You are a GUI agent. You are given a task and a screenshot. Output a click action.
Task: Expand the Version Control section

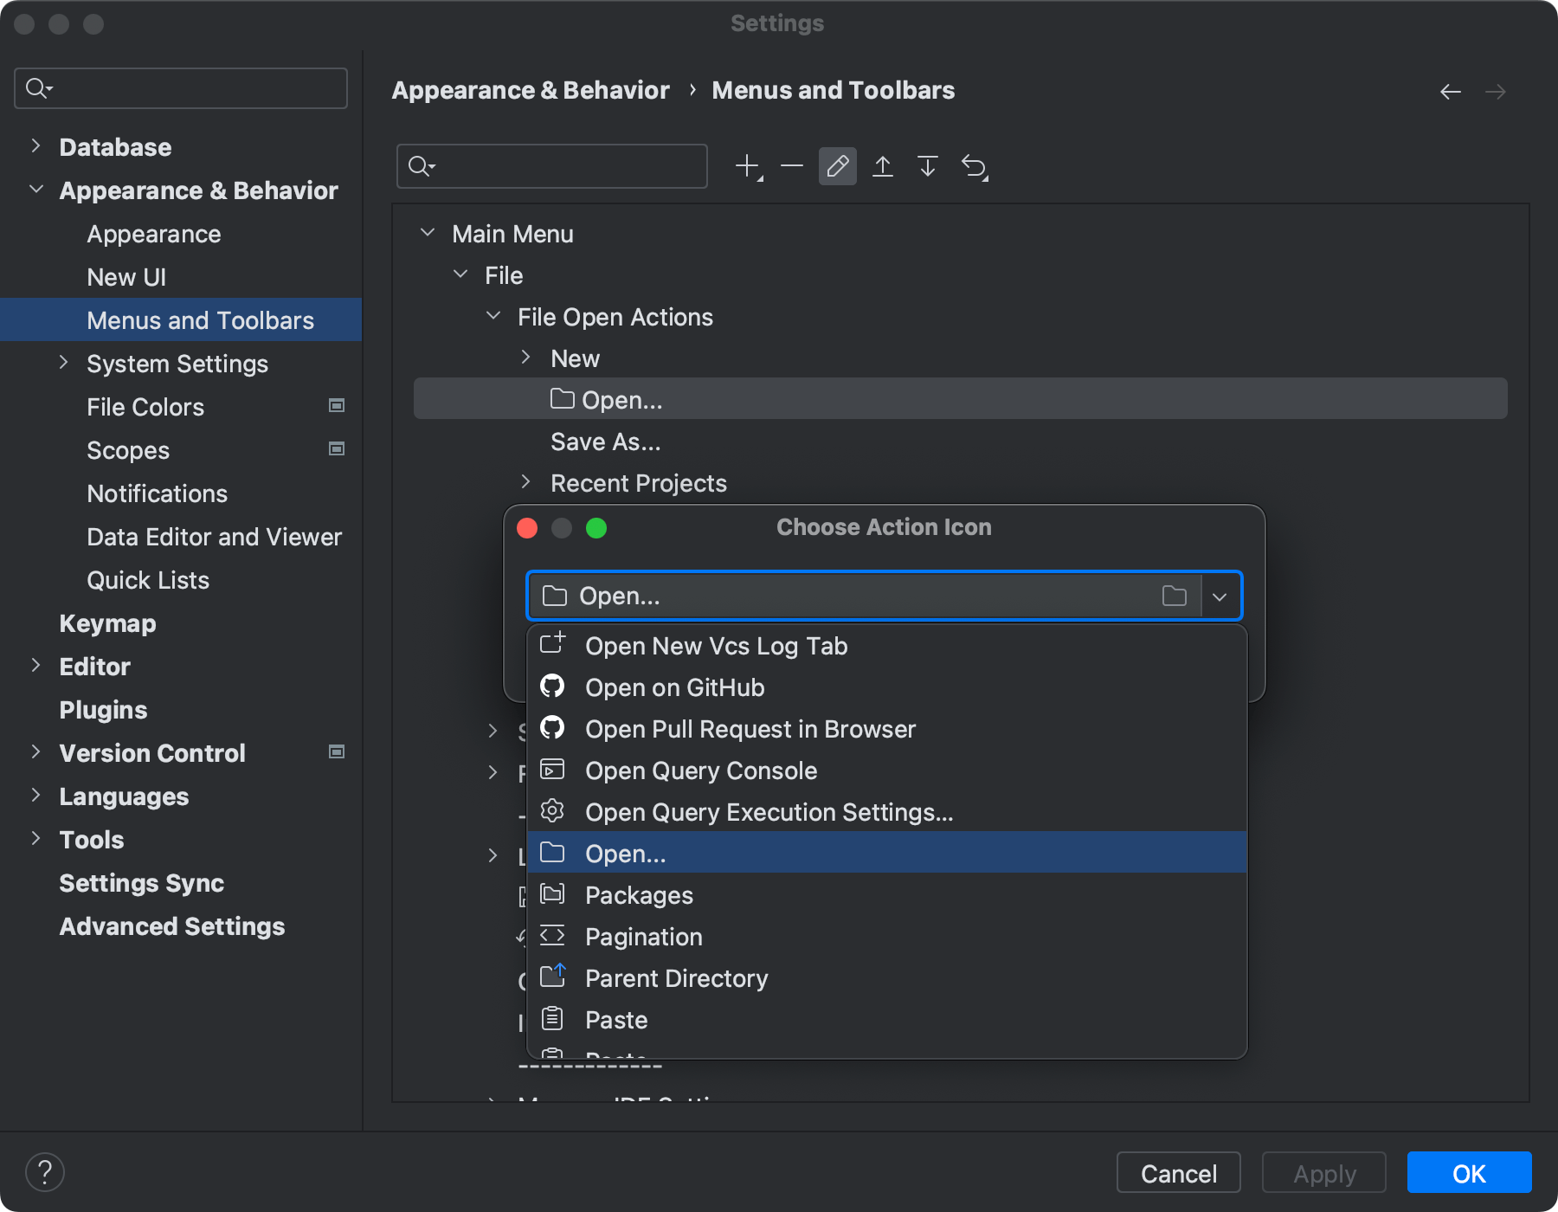coord(35,752)
